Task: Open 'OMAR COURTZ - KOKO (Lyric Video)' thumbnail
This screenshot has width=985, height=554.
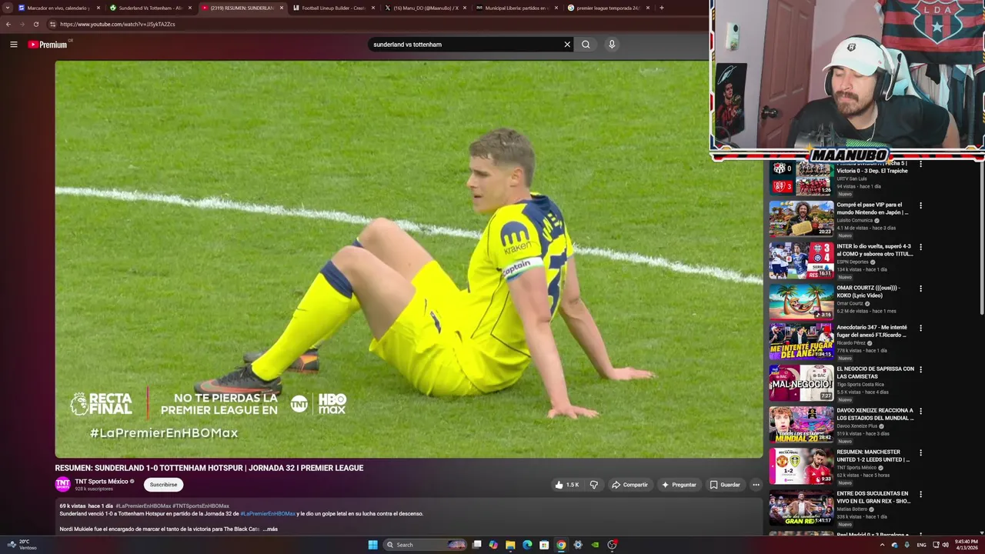Action: point(801,302)
